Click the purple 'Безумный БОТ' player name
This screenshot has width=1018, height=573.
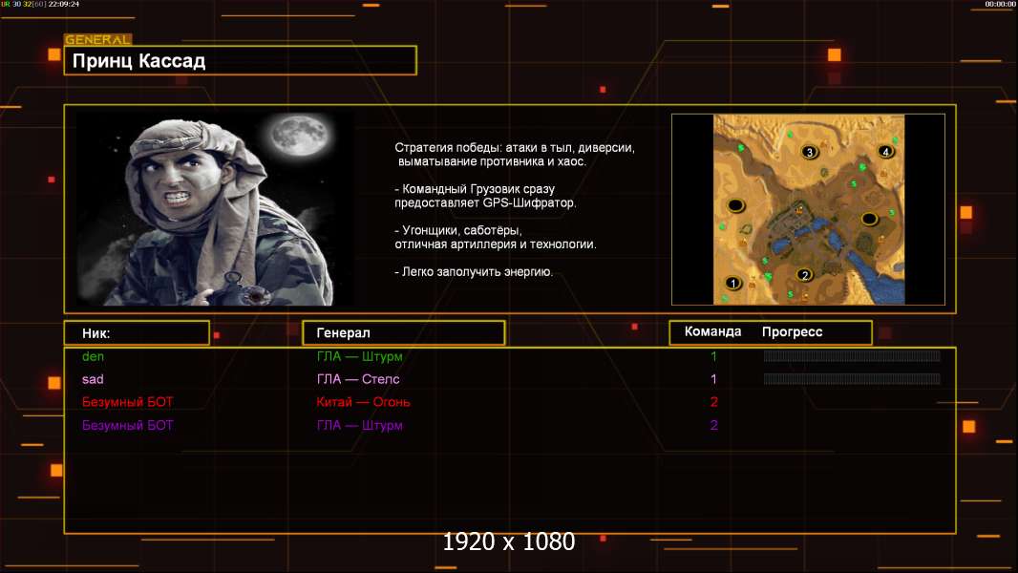point(128,425)
